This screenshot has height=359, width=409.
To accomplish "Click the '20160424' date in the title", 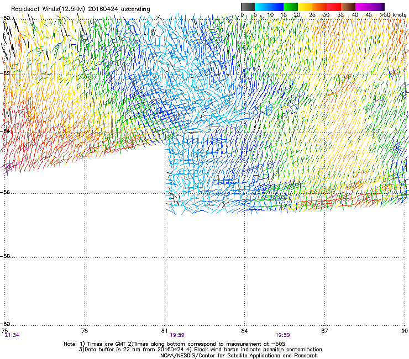I will pos(103,9).
